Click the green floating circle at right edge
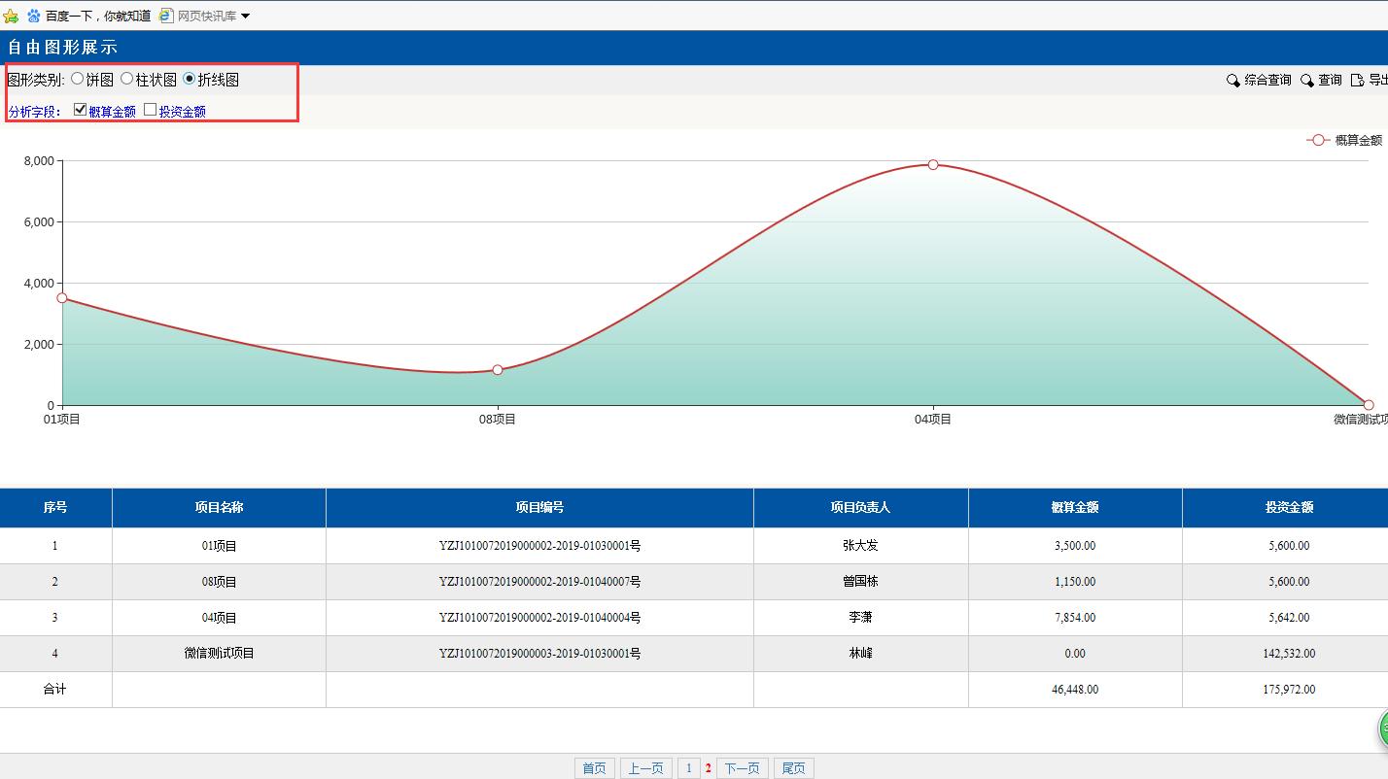Image resolution: width=1388 pixels, height=779 pixels. click(1383, 729)
